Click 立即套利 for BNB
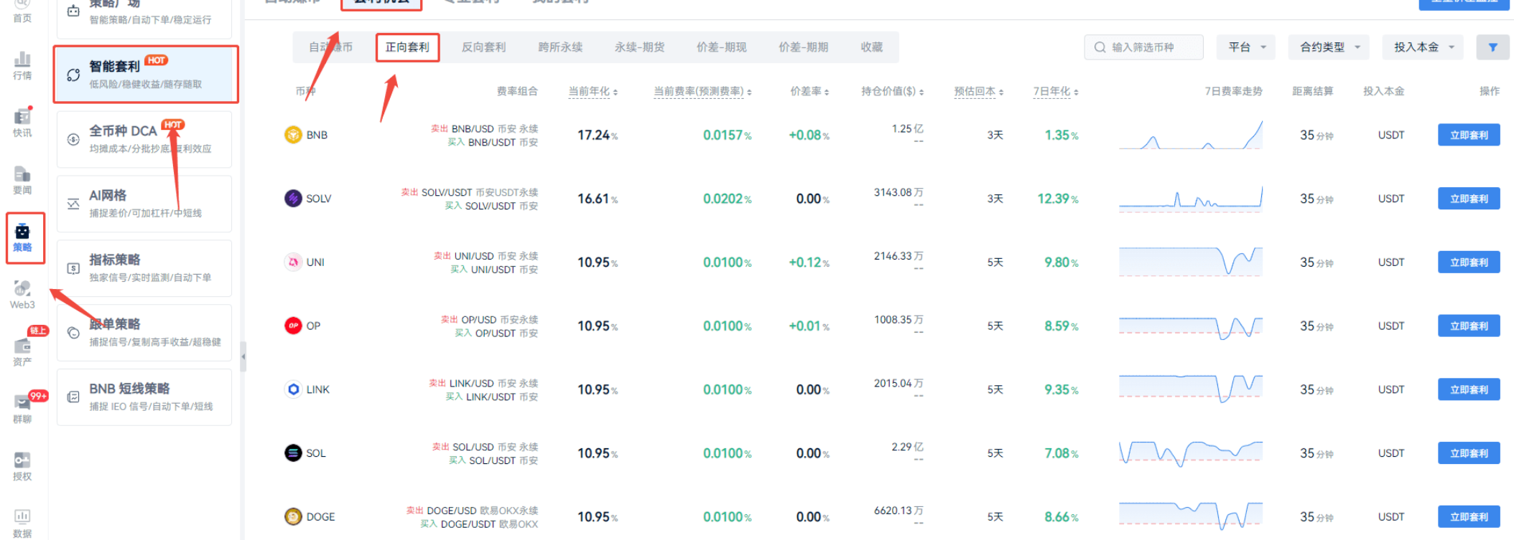The height and width of the screenshot is (540, 1514). coord(1469,135)
